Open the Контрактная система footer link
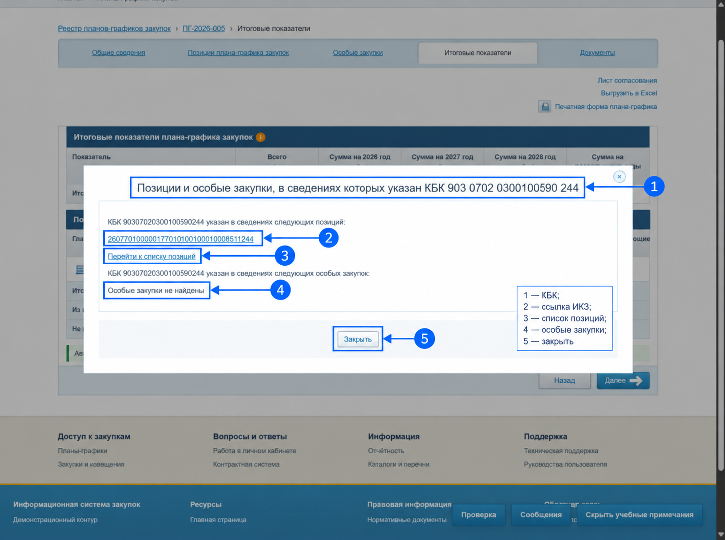725x540 pixels. pyautogui.click(x=246, y=464)
